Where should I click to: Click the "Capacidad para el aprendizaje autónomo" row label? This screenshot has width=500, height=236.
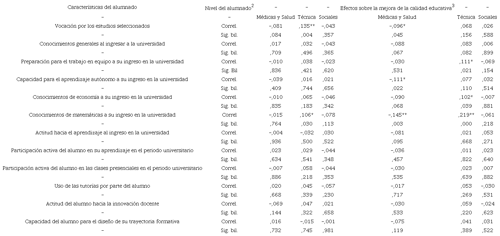[102, 79]
